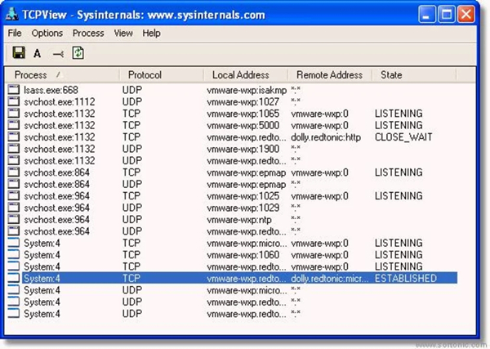Click the icon beside svchost.exe:1112
This screenshot has width=490, height=349.
coord(14,101)
